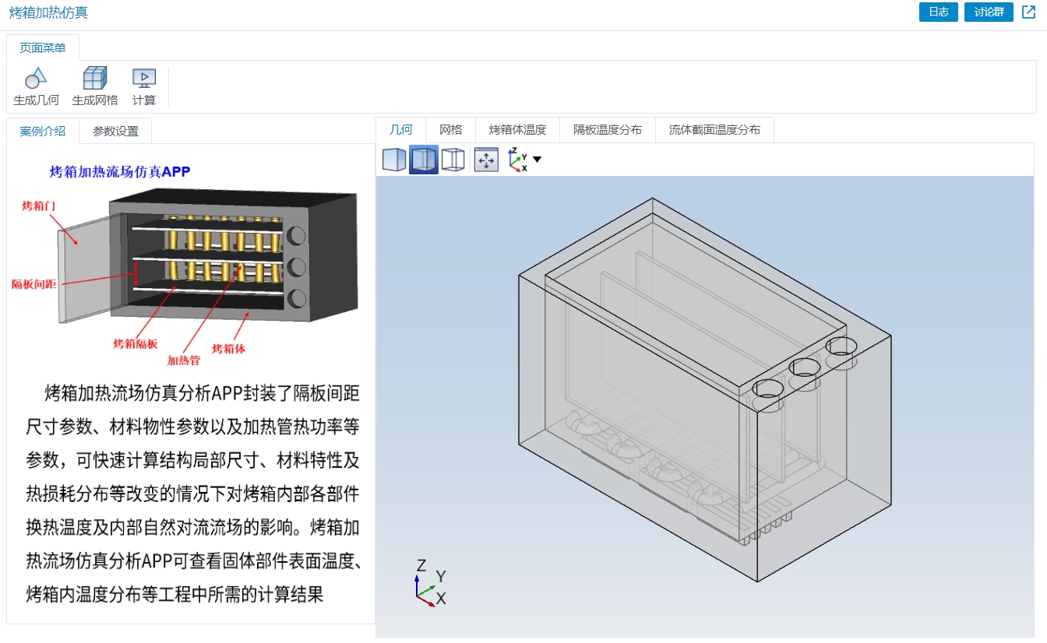Image resolution: width=1047 pixels, height=643 pixels.
Task: Switch to the 参数设置 tab
Action: tap(114, 131)
